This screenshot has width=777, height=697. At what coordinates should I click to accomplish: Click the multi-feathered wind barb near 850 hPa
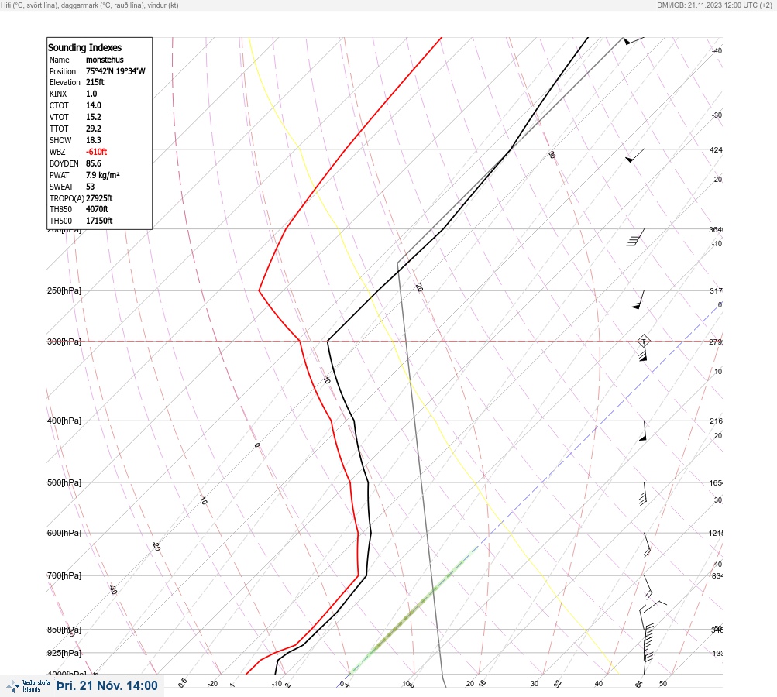pos(648,643)
